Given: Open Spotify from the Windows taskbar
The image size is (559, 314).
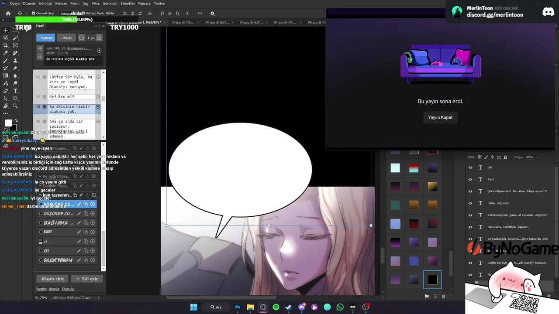Looking at the screenshot, I should tap(276, 307).
